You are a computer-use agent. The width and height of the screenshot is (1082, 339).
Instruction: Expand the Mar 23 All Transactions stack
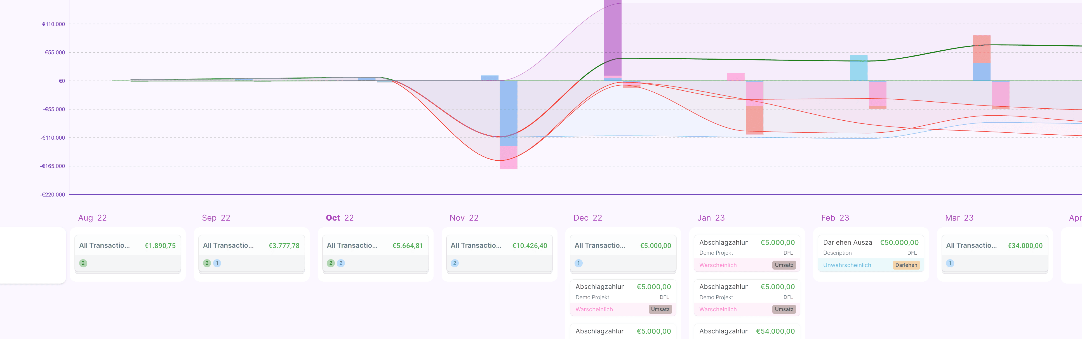994,246
